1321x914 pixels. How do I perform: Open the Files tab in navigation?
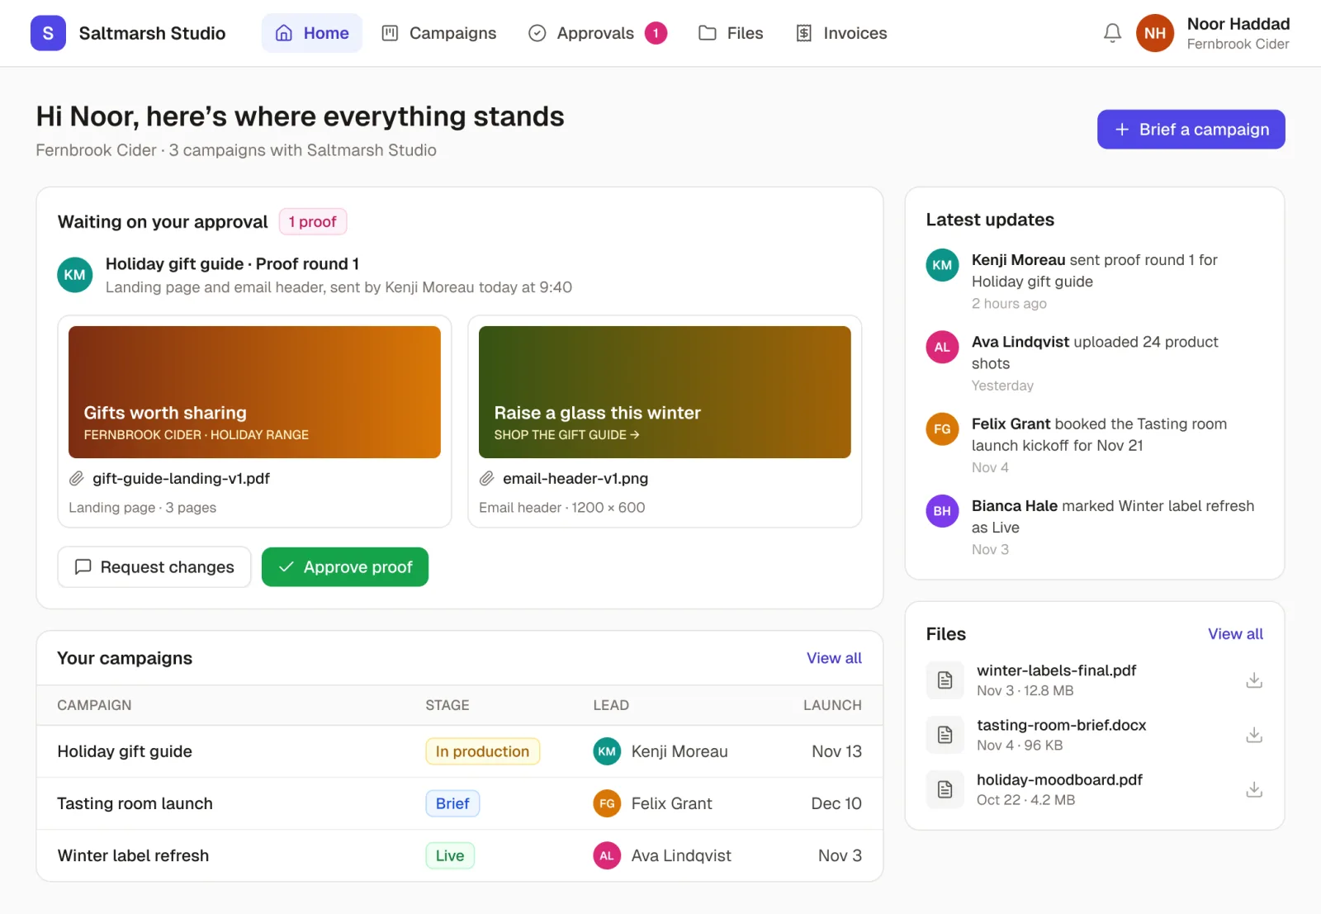coord(731,33)
